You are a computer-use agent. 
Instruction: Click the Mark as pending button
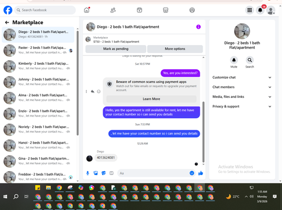coord(116,49)
